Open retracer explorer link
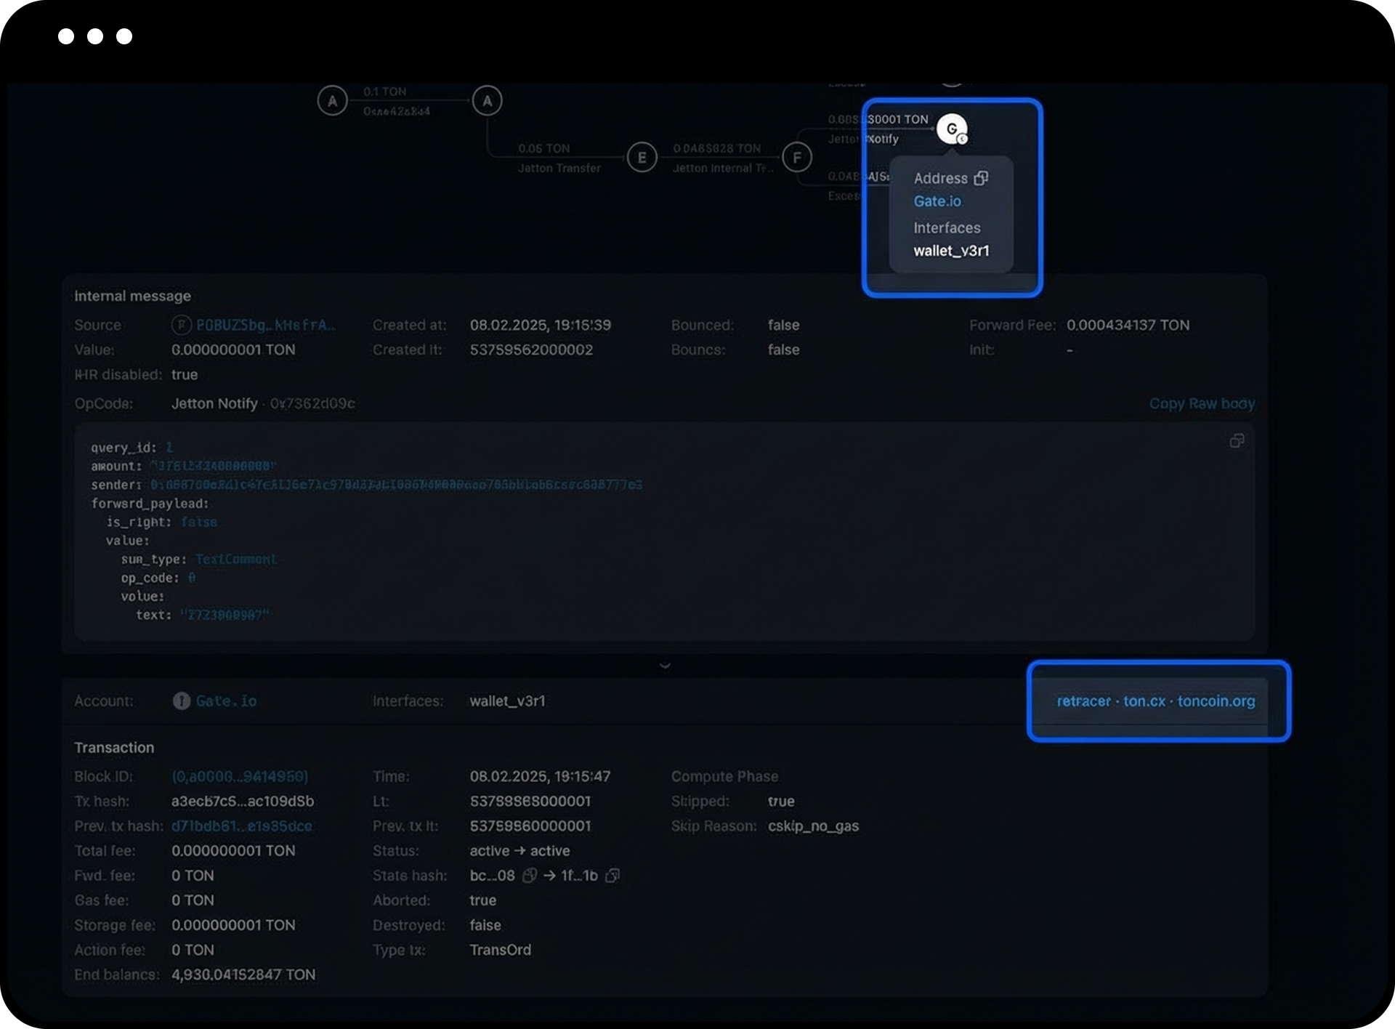This screenshot has height=1029, width=1395. point(1083,701)
